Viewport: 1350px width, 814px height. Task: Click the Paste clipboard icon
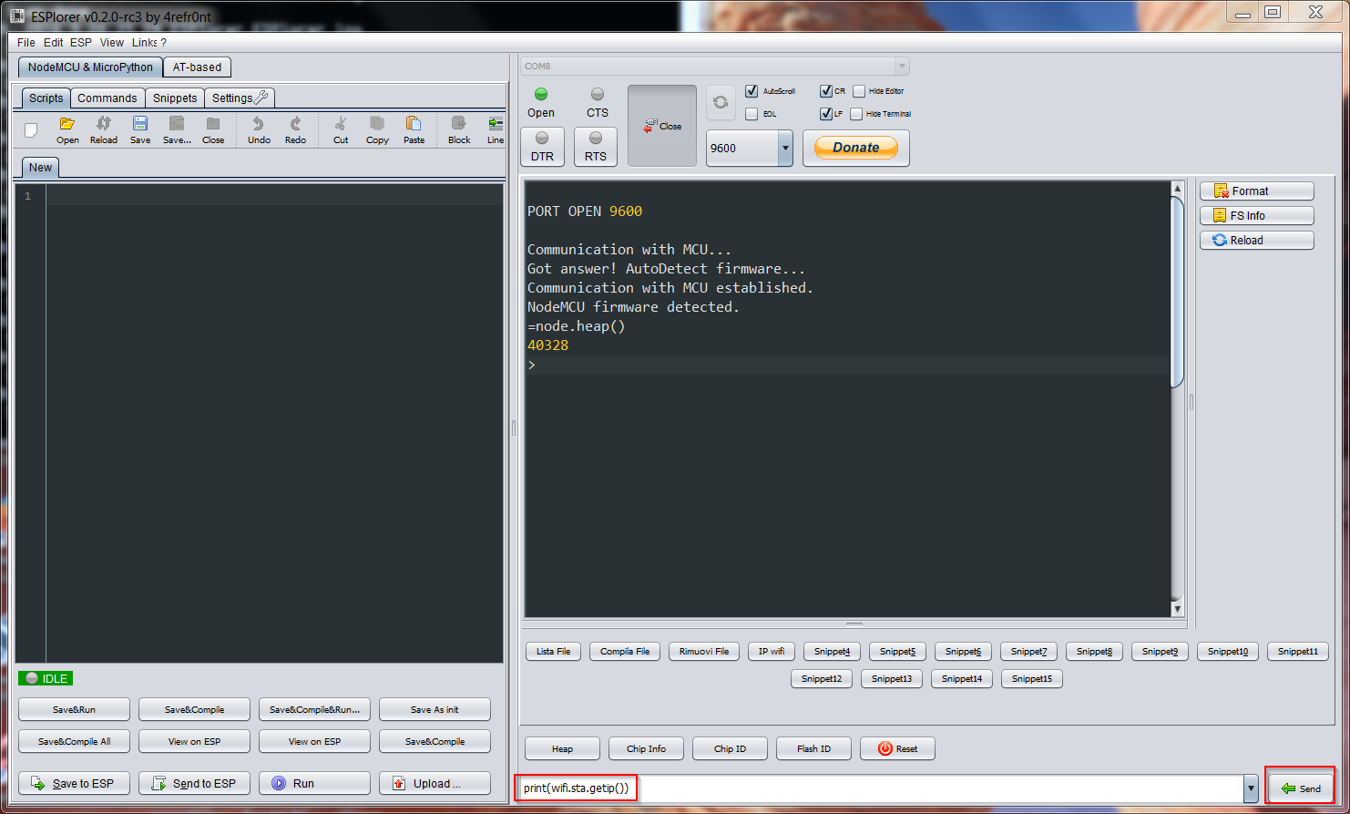[414, 125]
